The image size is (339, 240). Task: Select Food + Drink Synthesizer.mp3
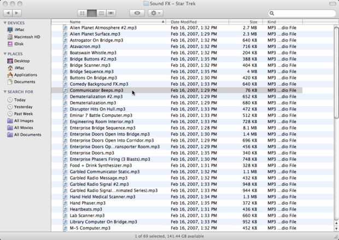(101, 166)
